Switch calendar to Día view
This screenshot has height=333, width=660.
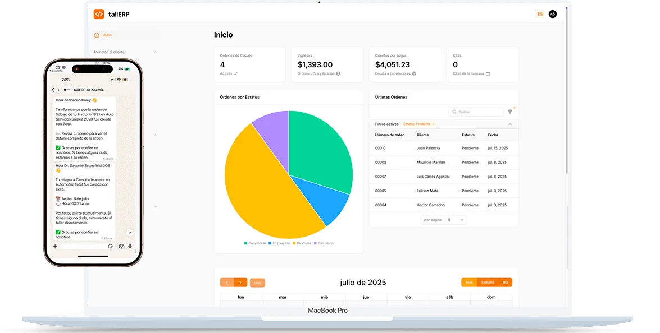point(505,283)
